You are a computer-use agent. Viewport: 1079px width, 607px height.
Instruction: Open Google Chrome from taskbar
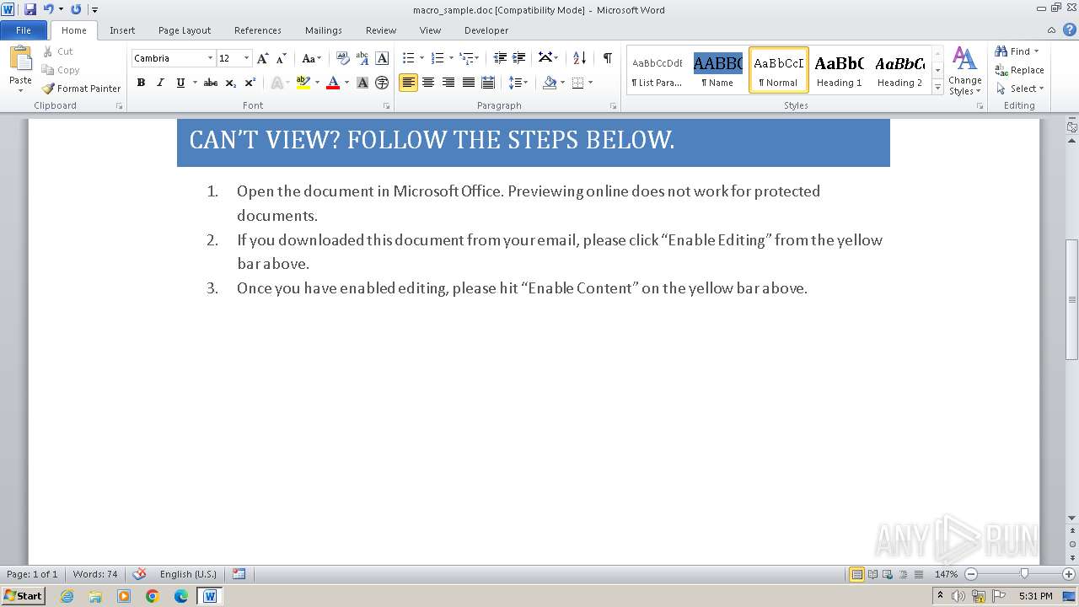tap(153, 596)
